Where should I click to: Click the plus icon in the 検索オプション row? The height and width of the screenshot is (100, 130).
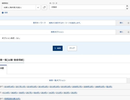click(x=128, y=32)
